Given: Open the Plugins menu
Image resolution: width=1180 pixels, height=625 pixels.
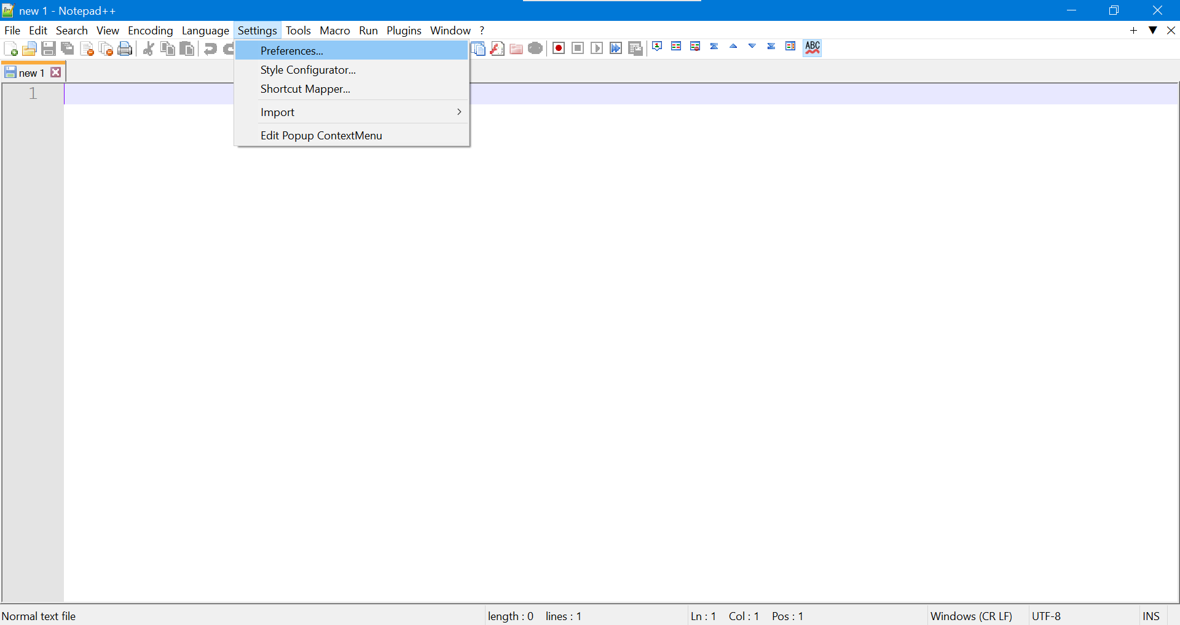Looking at the screenshot, I should (x=404, y=30).
